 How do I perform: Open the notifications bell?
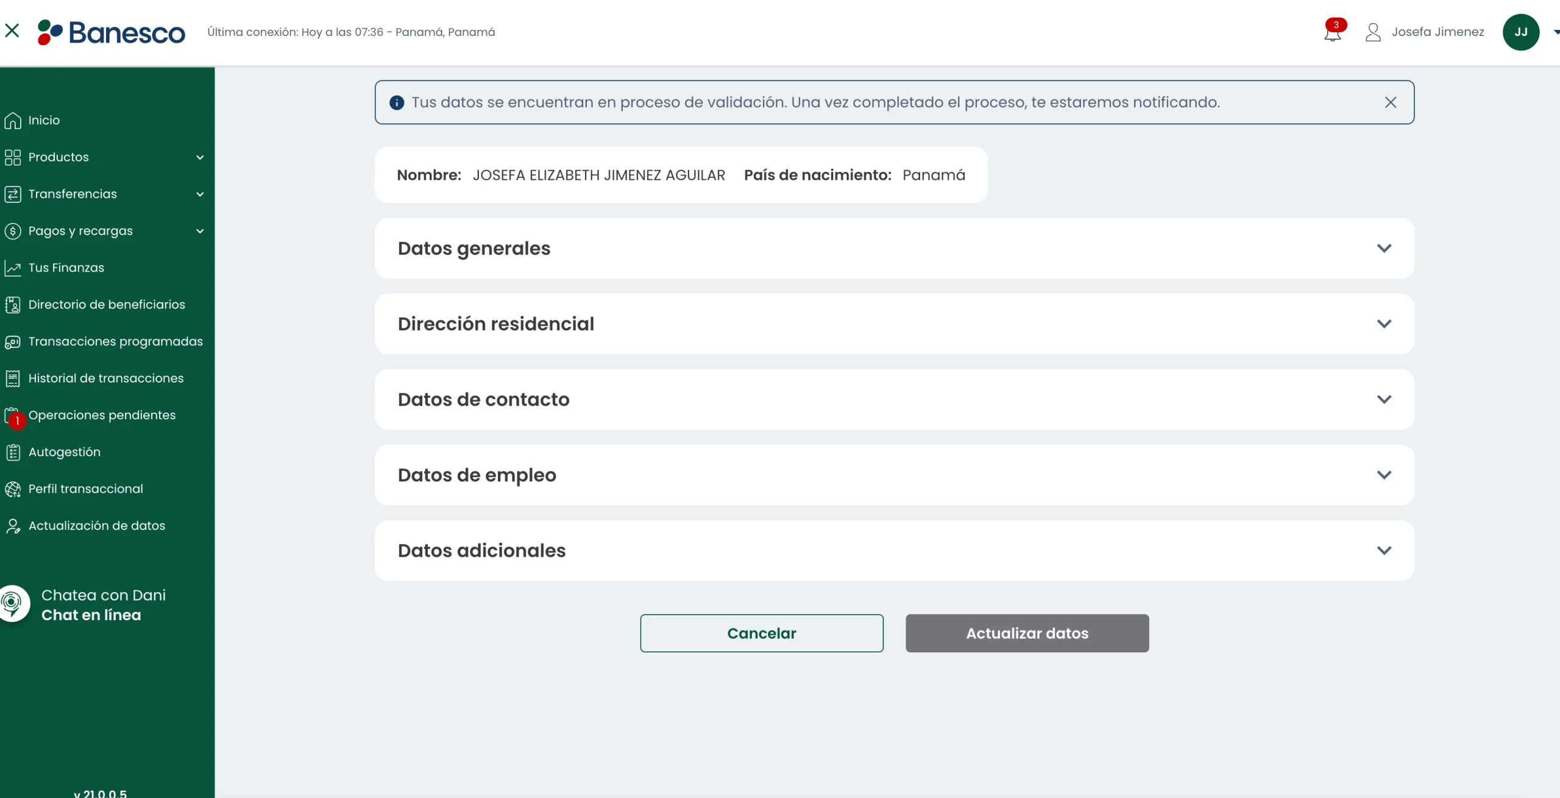tap(1333, 32)
